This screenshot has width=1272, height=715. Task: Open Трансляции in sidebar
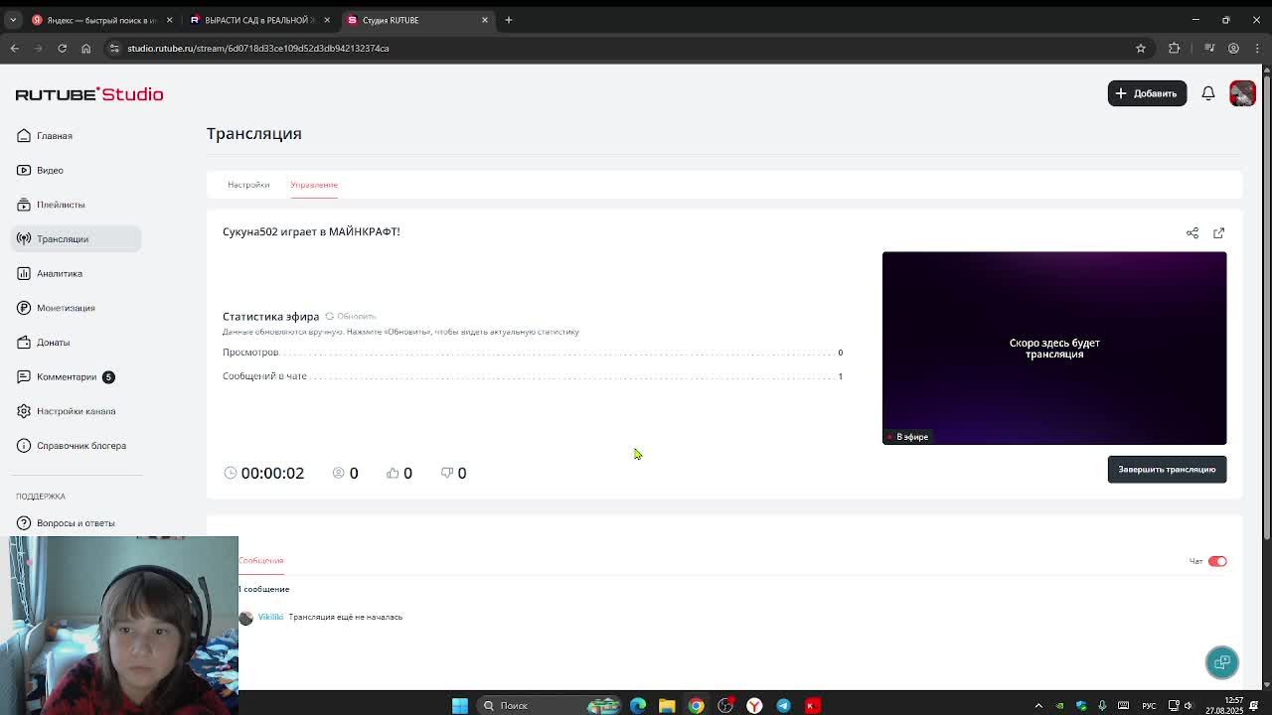pyautogui.click(x=78, y=239)
